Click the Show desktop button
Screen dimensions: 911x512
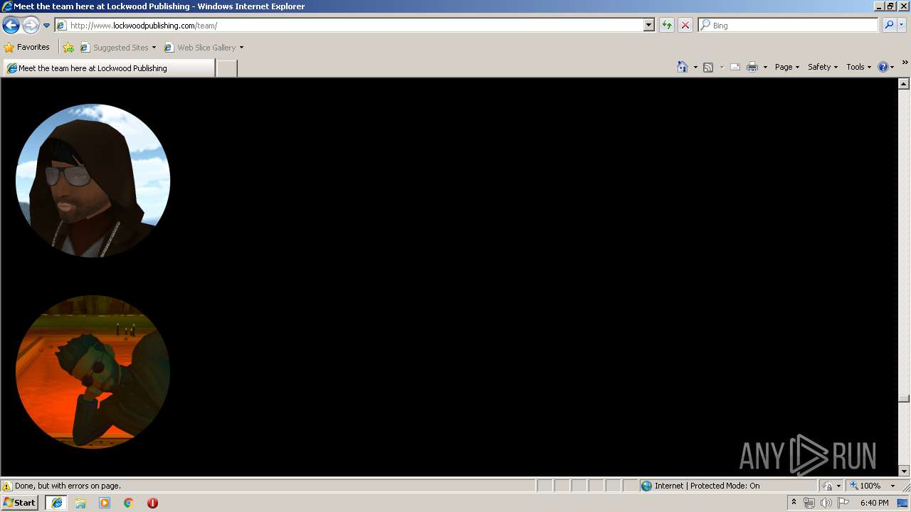[903, 503]
